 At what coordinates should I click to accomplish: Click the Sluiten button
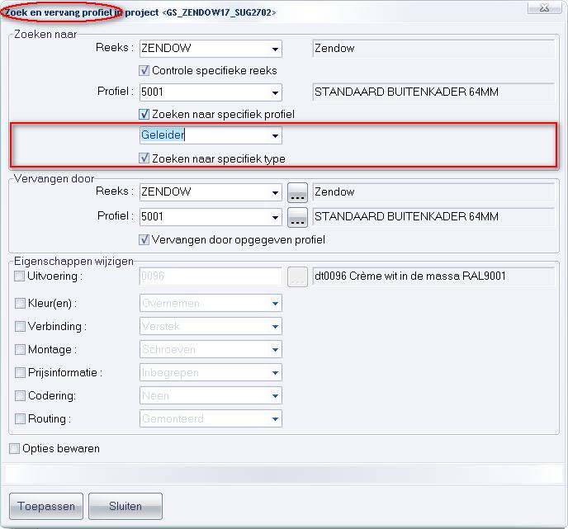125,506
